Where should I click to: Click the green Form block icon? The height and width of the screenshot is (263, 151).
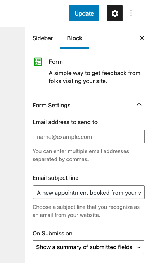point(38,62)
